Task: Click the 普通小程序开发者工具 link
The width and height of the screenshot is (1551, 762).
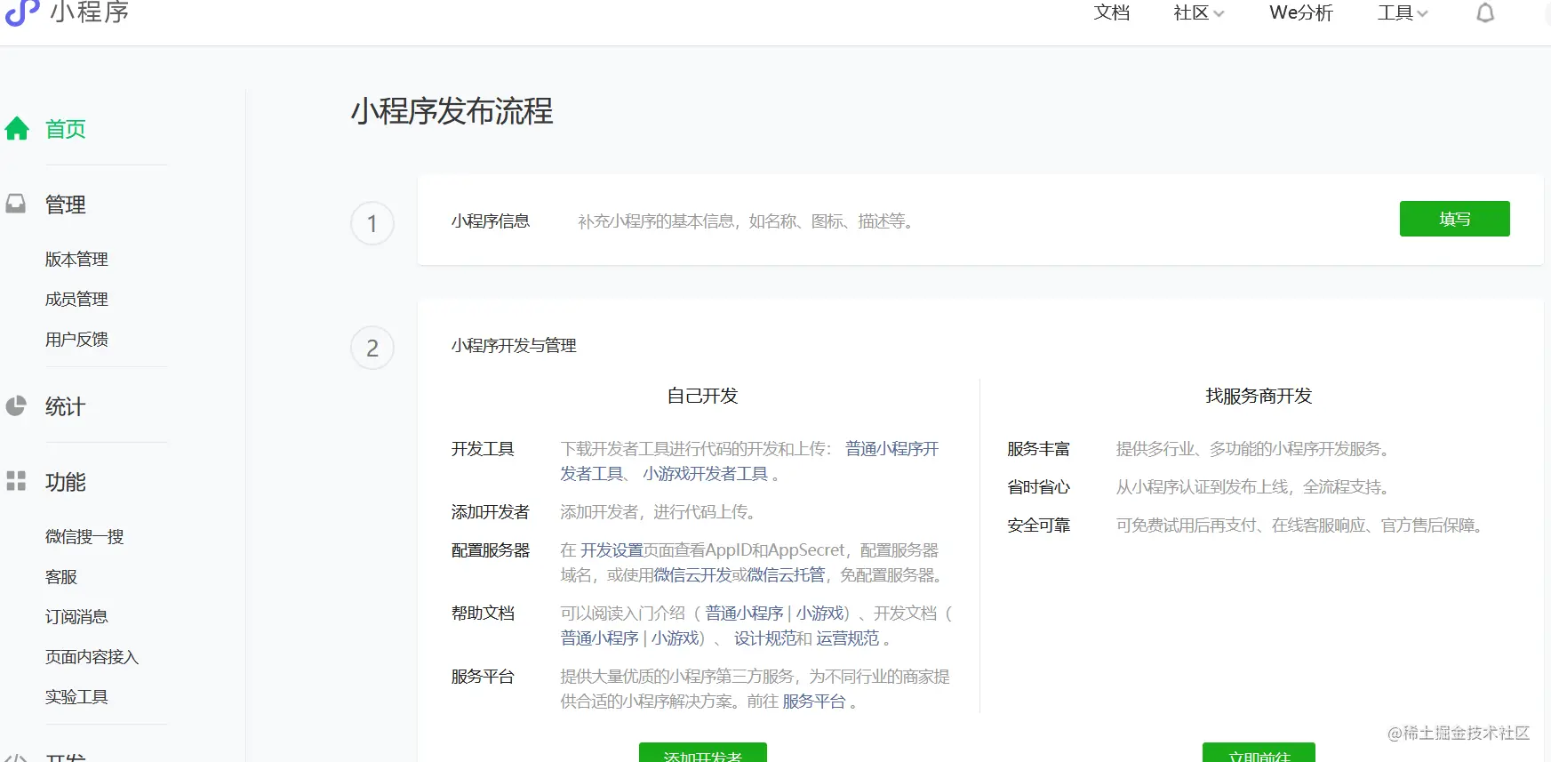Action: pyautogui.click(x=891, y=449)
